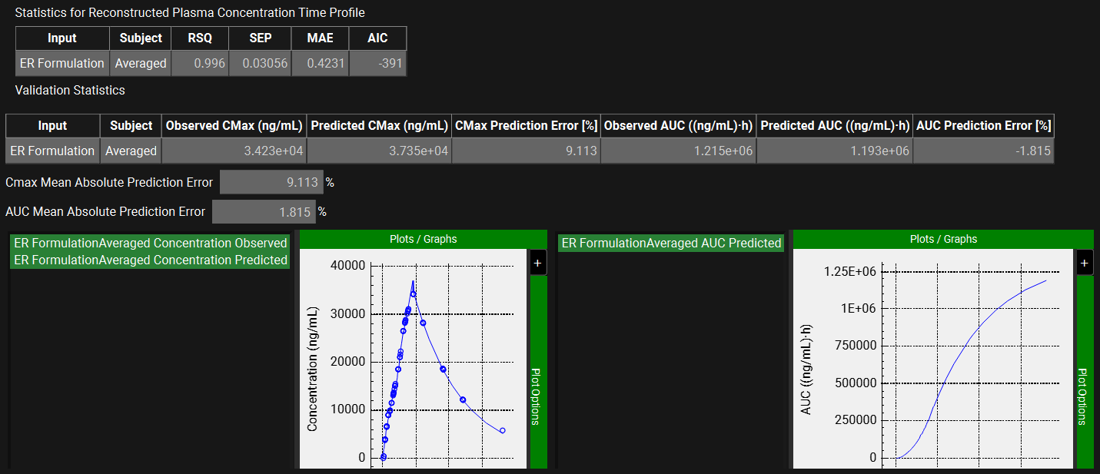Viewport: 1100px width, 474px height.
Task: Select the Predicted CMax value 3.735e+04 cell
Action: [x=379, y=151]
